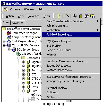Switch to the Tree tab
This screenshot has height=106, width=103.
point(6,23)
